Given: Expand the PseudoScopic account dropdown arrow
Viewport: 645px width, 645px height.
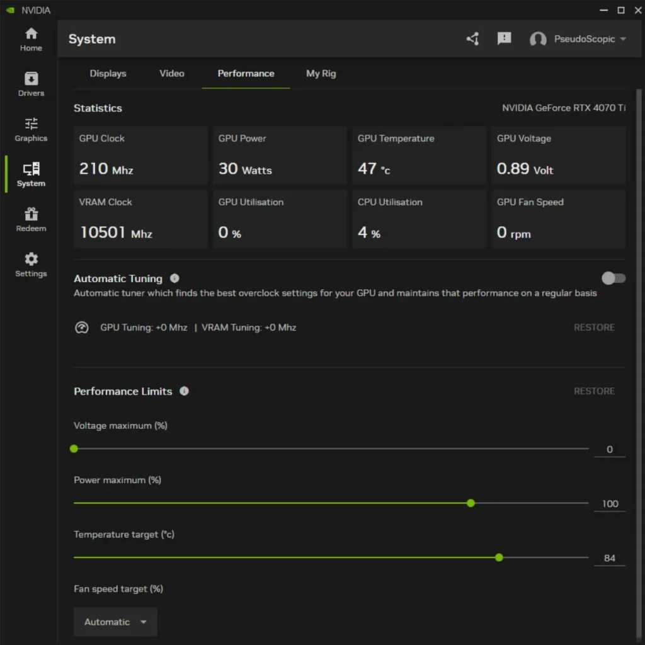Looking at the screenshot, I should click(623, 39).
